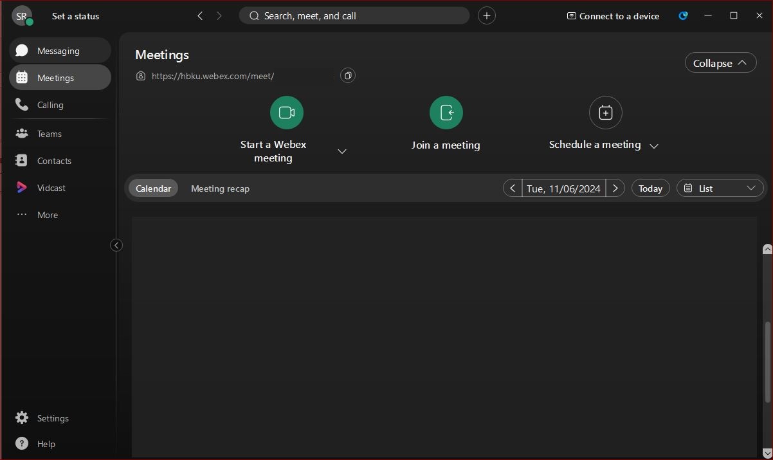773x460 pixels.
Task: Open the Tue, 11/06/2024 date picker
Action: [x=563, y=189]
